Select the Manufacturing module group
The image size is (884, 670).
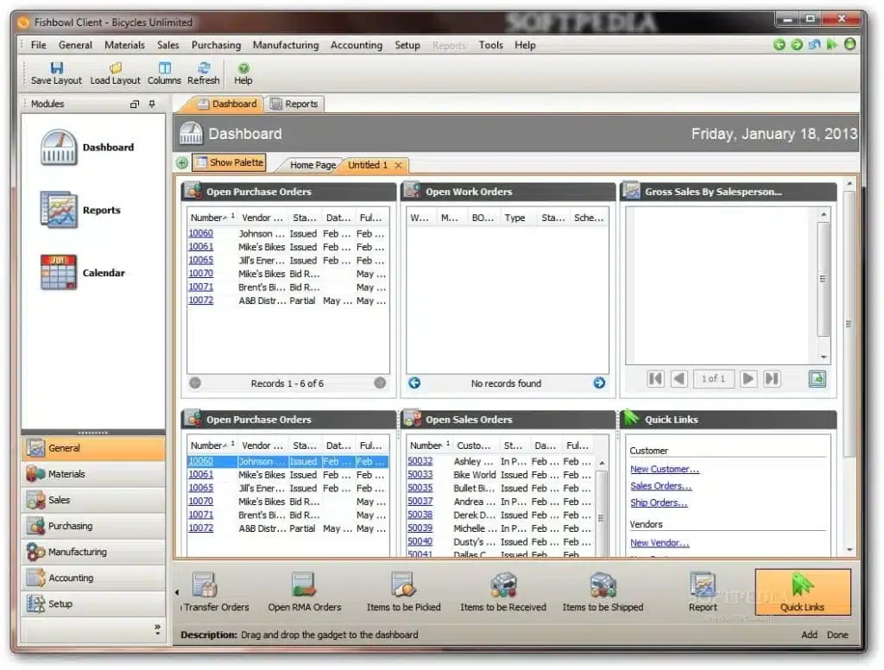(x=93, y=552)
